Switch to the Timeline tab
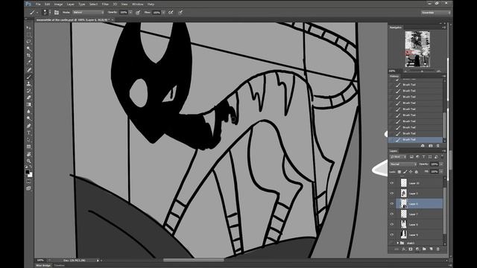477x268 pixels. 60,266
